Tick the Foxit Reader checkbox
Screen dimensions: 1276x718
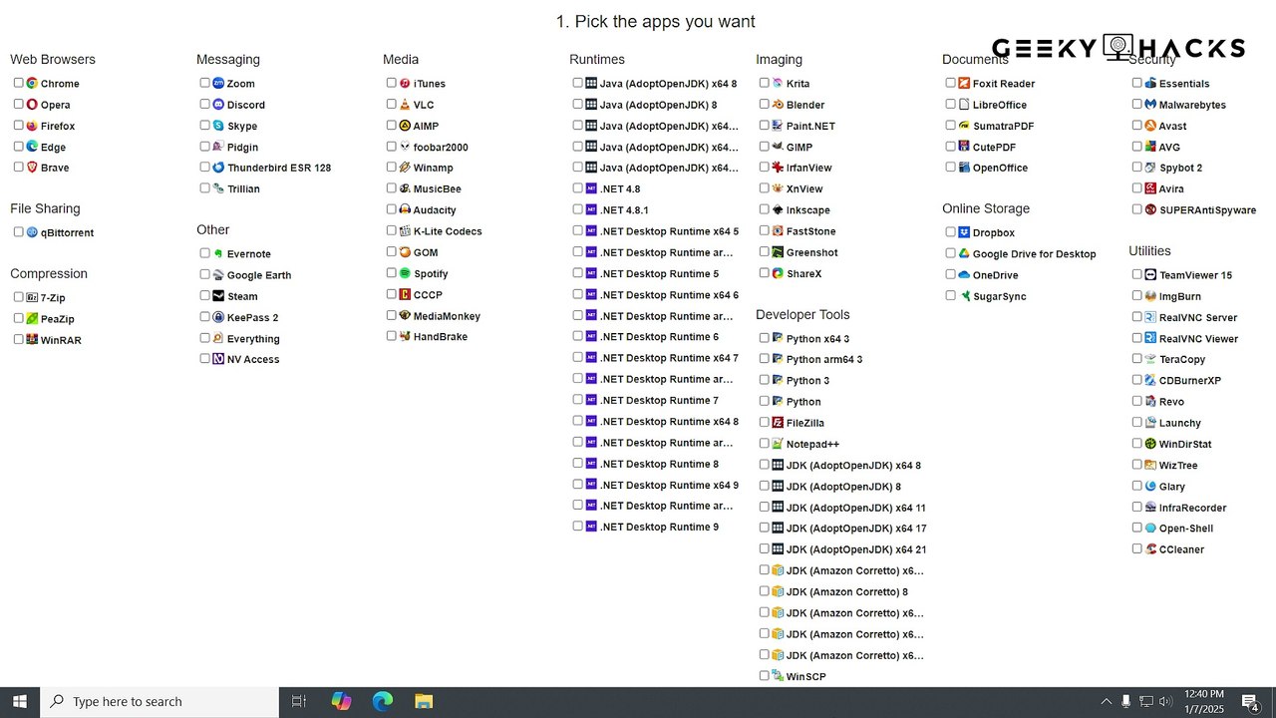click(951, 83)
